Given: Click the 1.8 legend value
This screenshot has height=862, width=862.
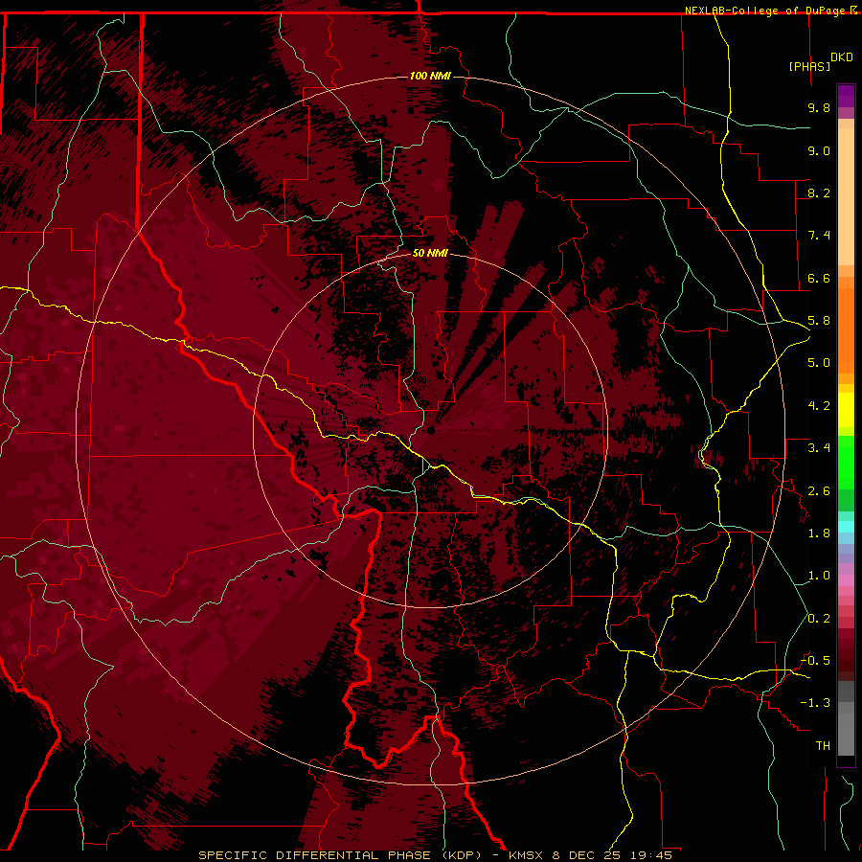Looking at the screenshot, I should point(819,533).
